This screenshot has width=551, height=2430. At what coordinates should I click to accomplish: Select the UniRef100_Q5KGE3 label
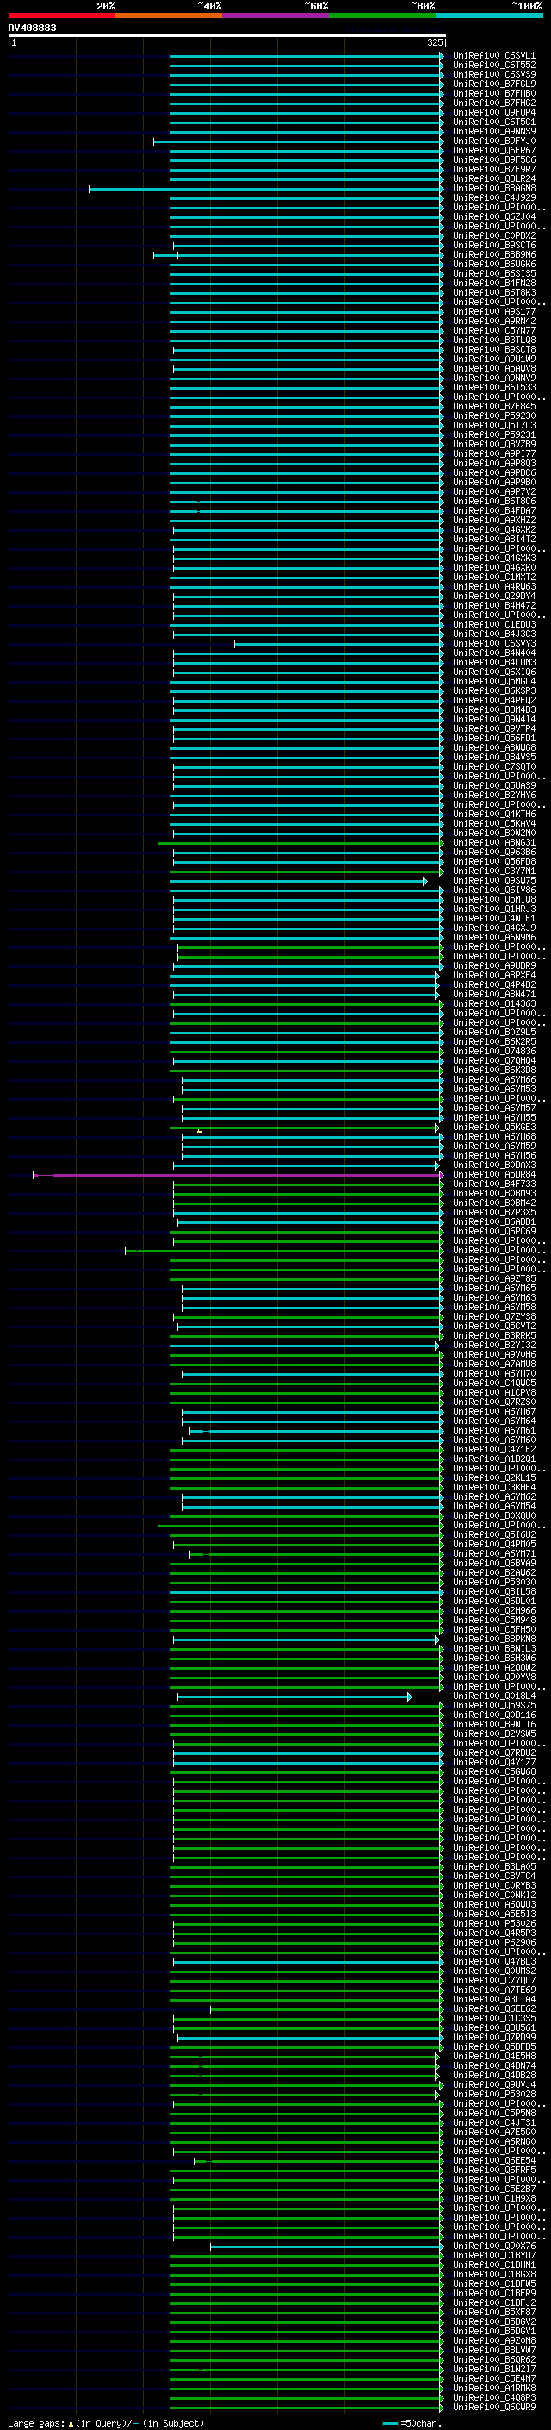pyautogui.click(x=493, y=1128)
